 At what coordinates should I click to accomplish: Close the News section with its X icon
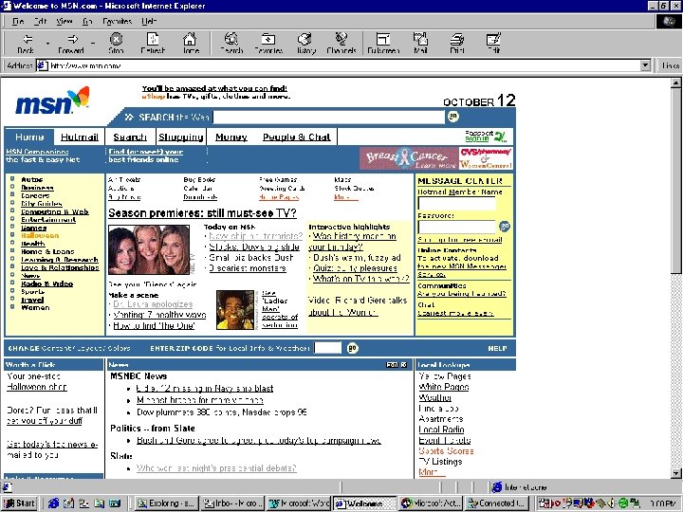point(404,364)
